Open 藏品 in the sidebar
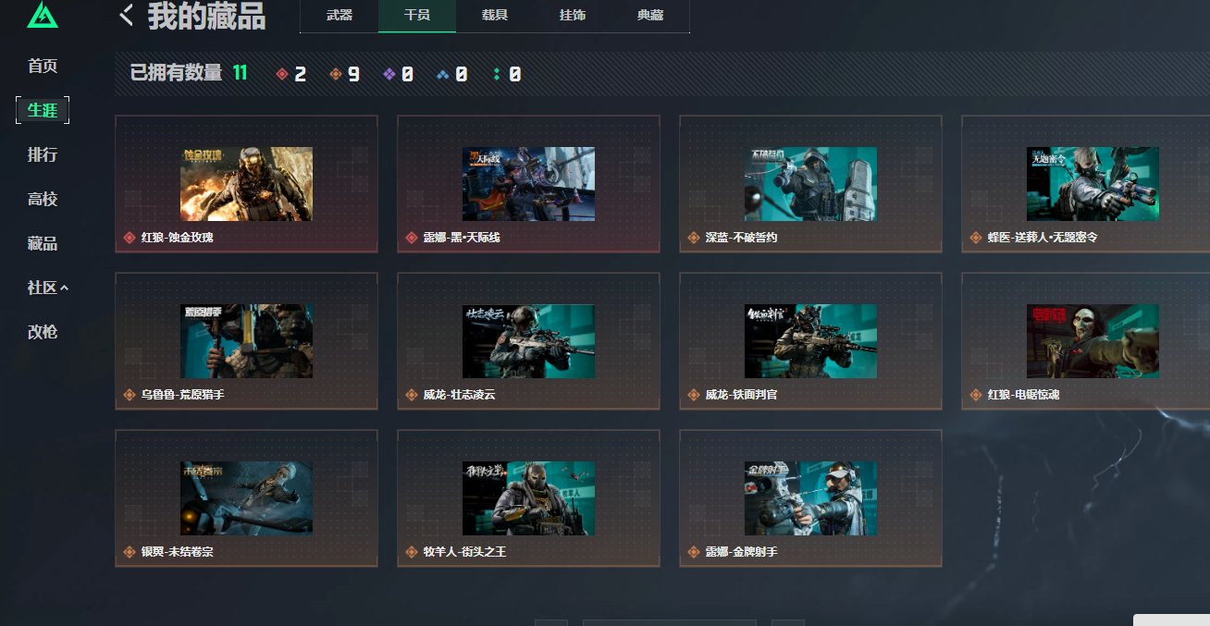 point(43,243)
